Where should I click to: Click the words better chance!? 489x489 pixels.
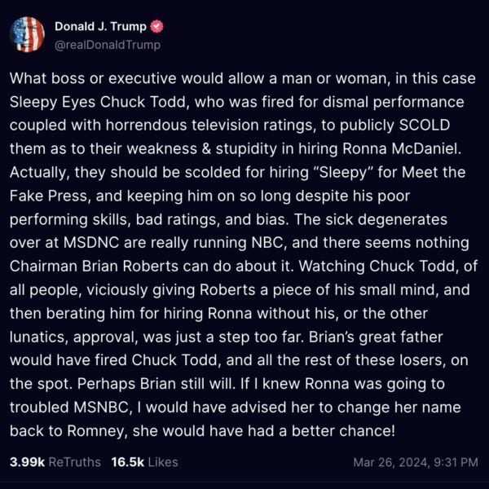click(x=343, y=431)
